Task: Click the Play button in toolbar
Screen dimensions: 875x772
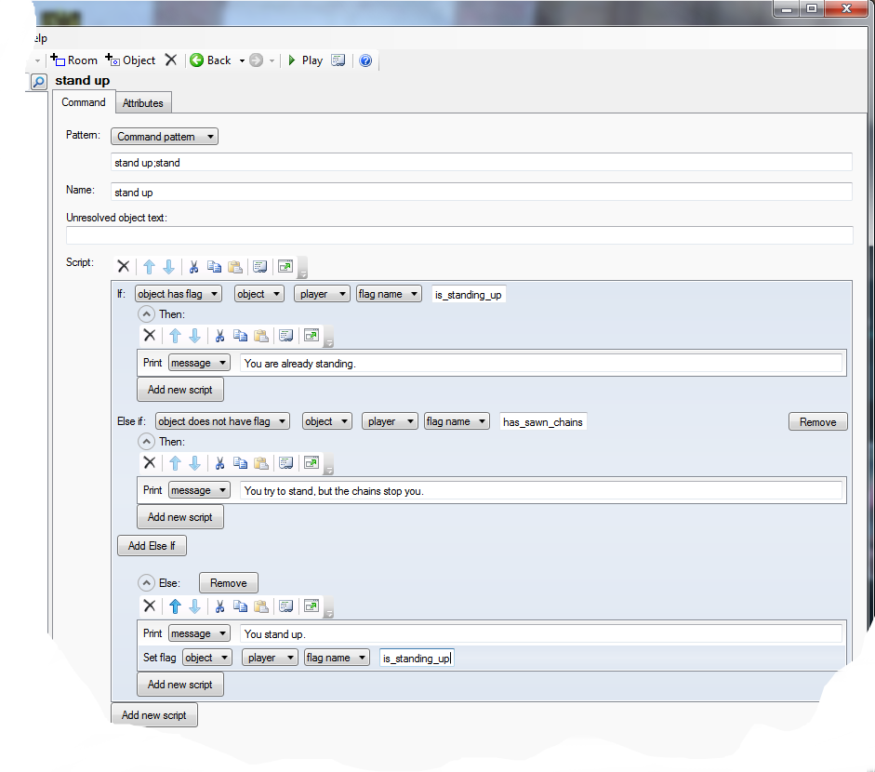Action: pos(304,60)
